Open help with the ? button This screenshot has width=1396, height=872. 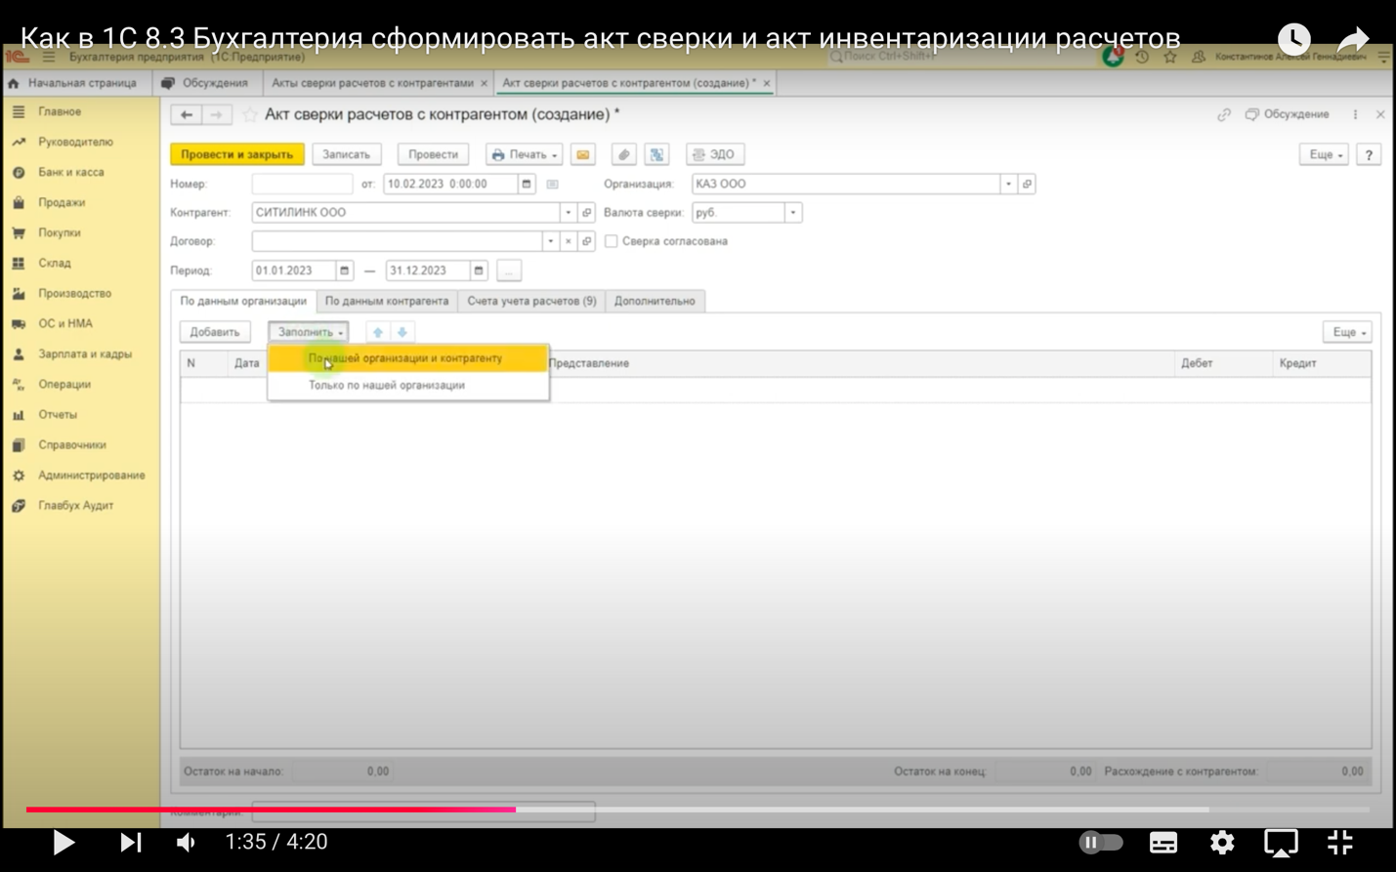1369,154
